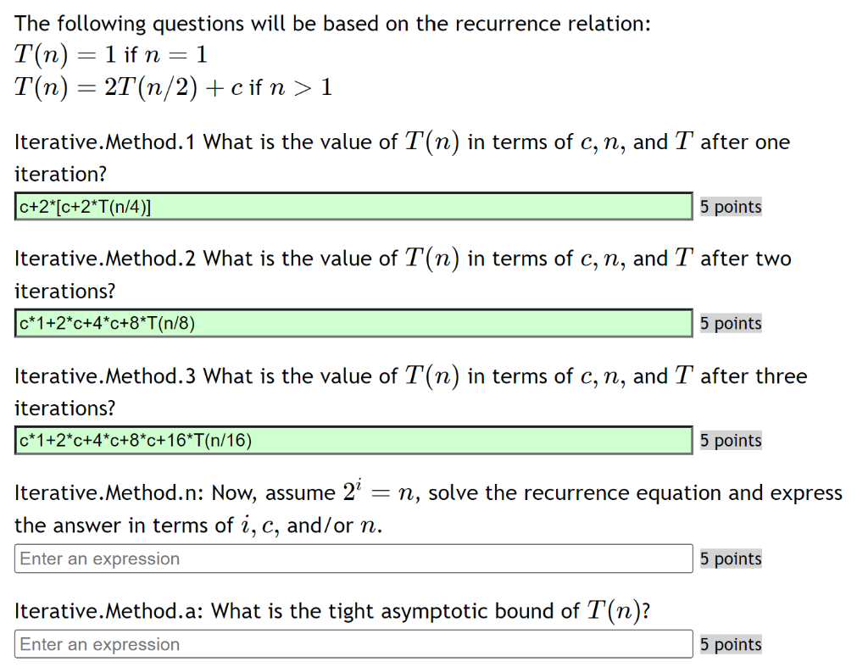Click the Enter an expression field for Iterative.Method.a
Image resolution: width=868 pixels, height=667 pixels.
pos(352,643)
